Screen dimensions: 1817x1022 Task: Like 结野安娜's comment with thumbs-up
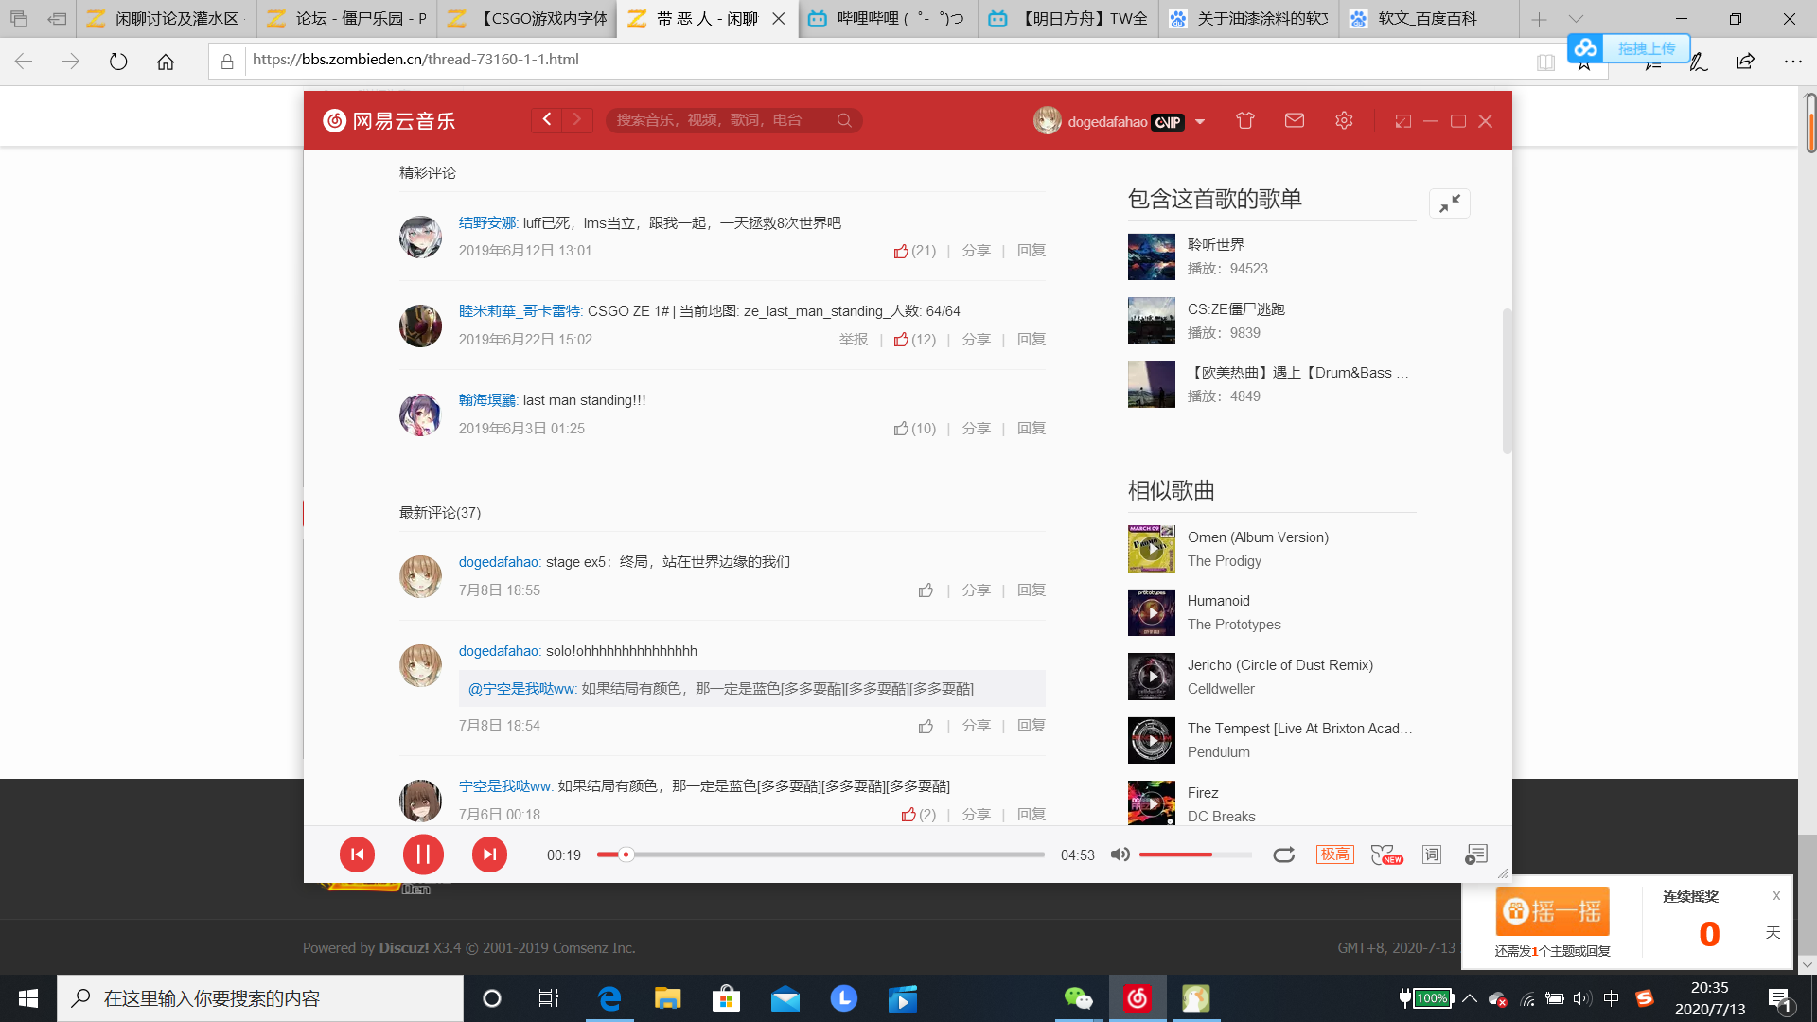point(902,250)
